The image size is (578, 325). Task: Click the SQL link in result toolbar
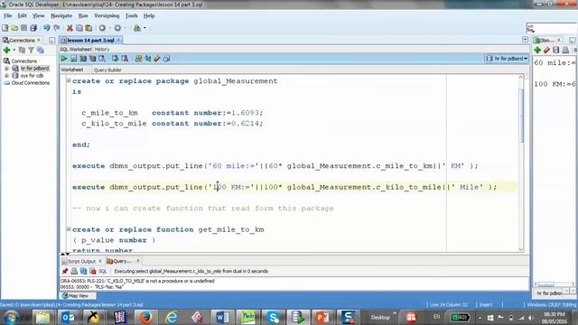pyautogui.click(x=102, y=271)
